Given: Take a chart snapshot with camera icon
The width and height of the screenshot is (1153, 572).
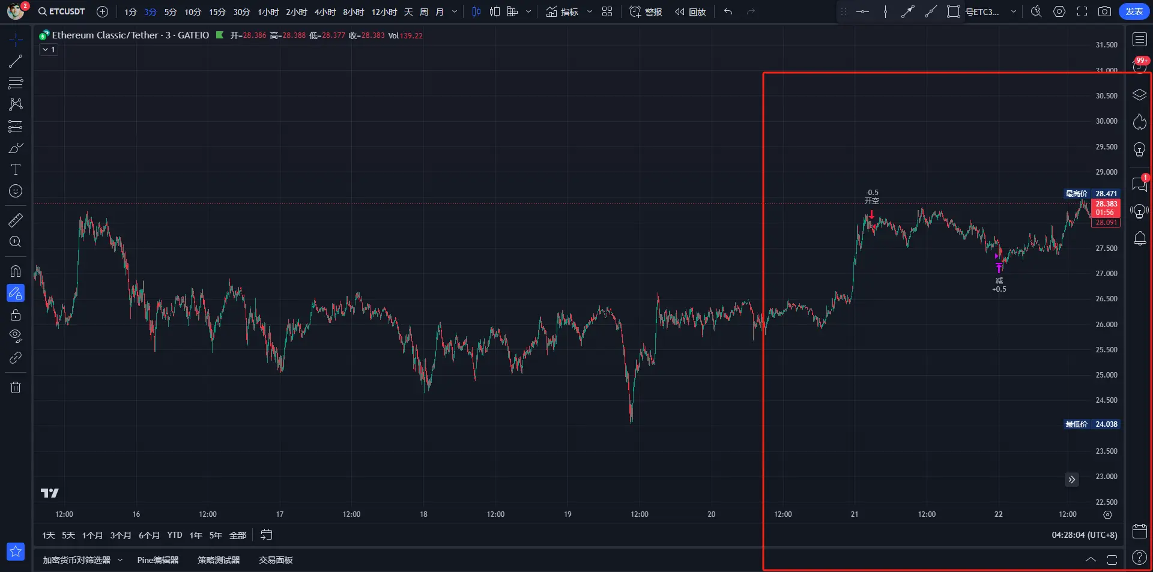Looking at the screenshot, I should click(1104, 11).
